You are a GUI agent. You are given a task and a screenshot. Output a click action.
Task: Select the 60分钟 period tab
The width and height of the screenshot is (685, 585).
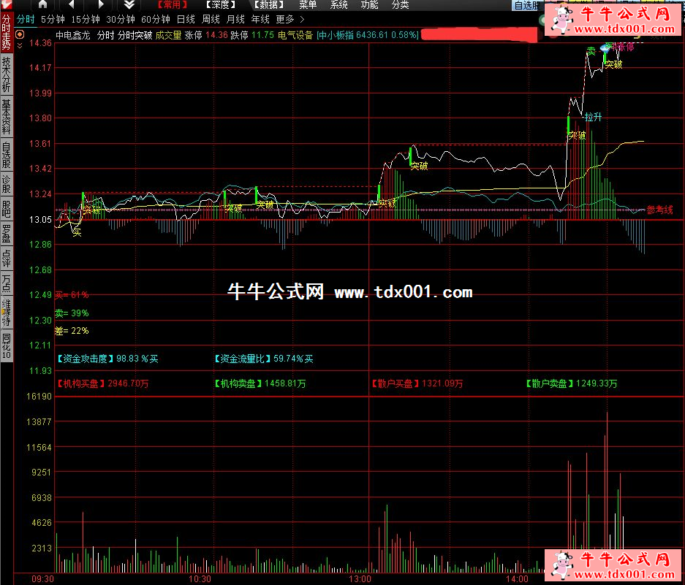point(155,19)
